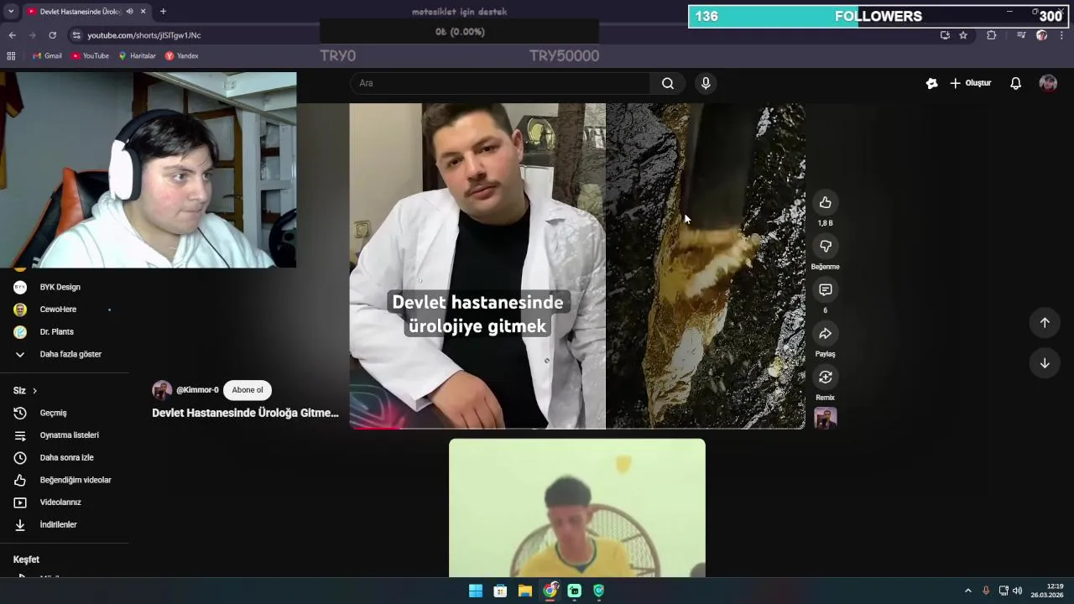Open the YouTube account avatar menu

tap(1048, 83)
